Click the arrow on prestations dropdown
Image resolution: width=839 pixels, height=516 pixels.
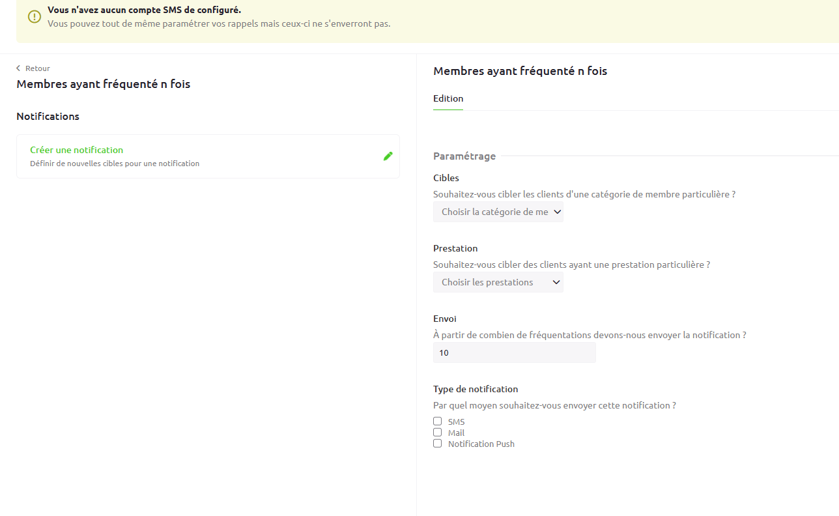[x=556, y=282]
